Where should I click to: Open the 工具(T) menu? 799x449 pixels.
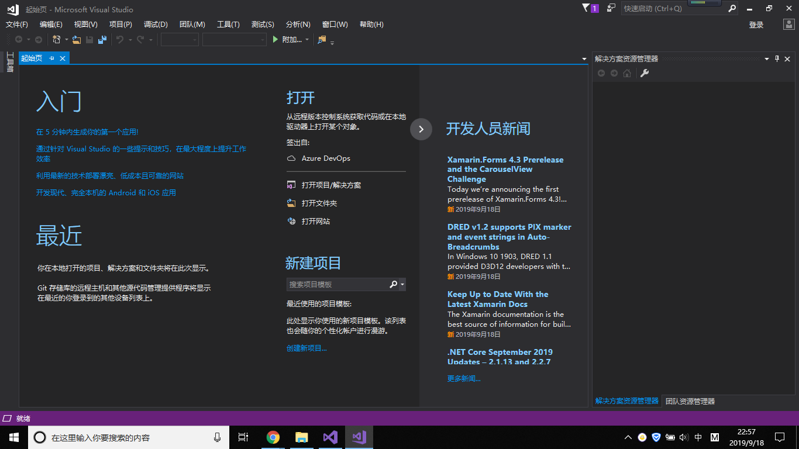[x=228, y=25]
